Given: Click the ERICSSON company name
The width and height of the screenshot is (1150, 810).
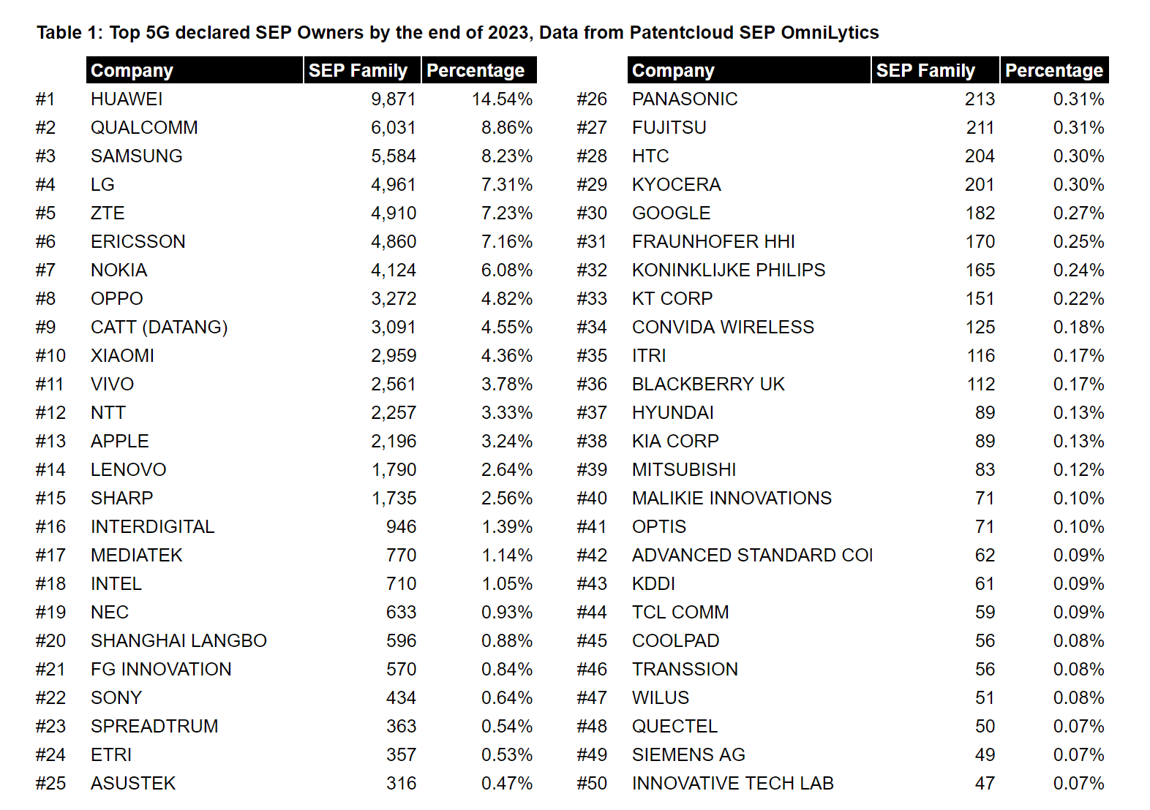Looking at the screenshot, I should point(138,241).
